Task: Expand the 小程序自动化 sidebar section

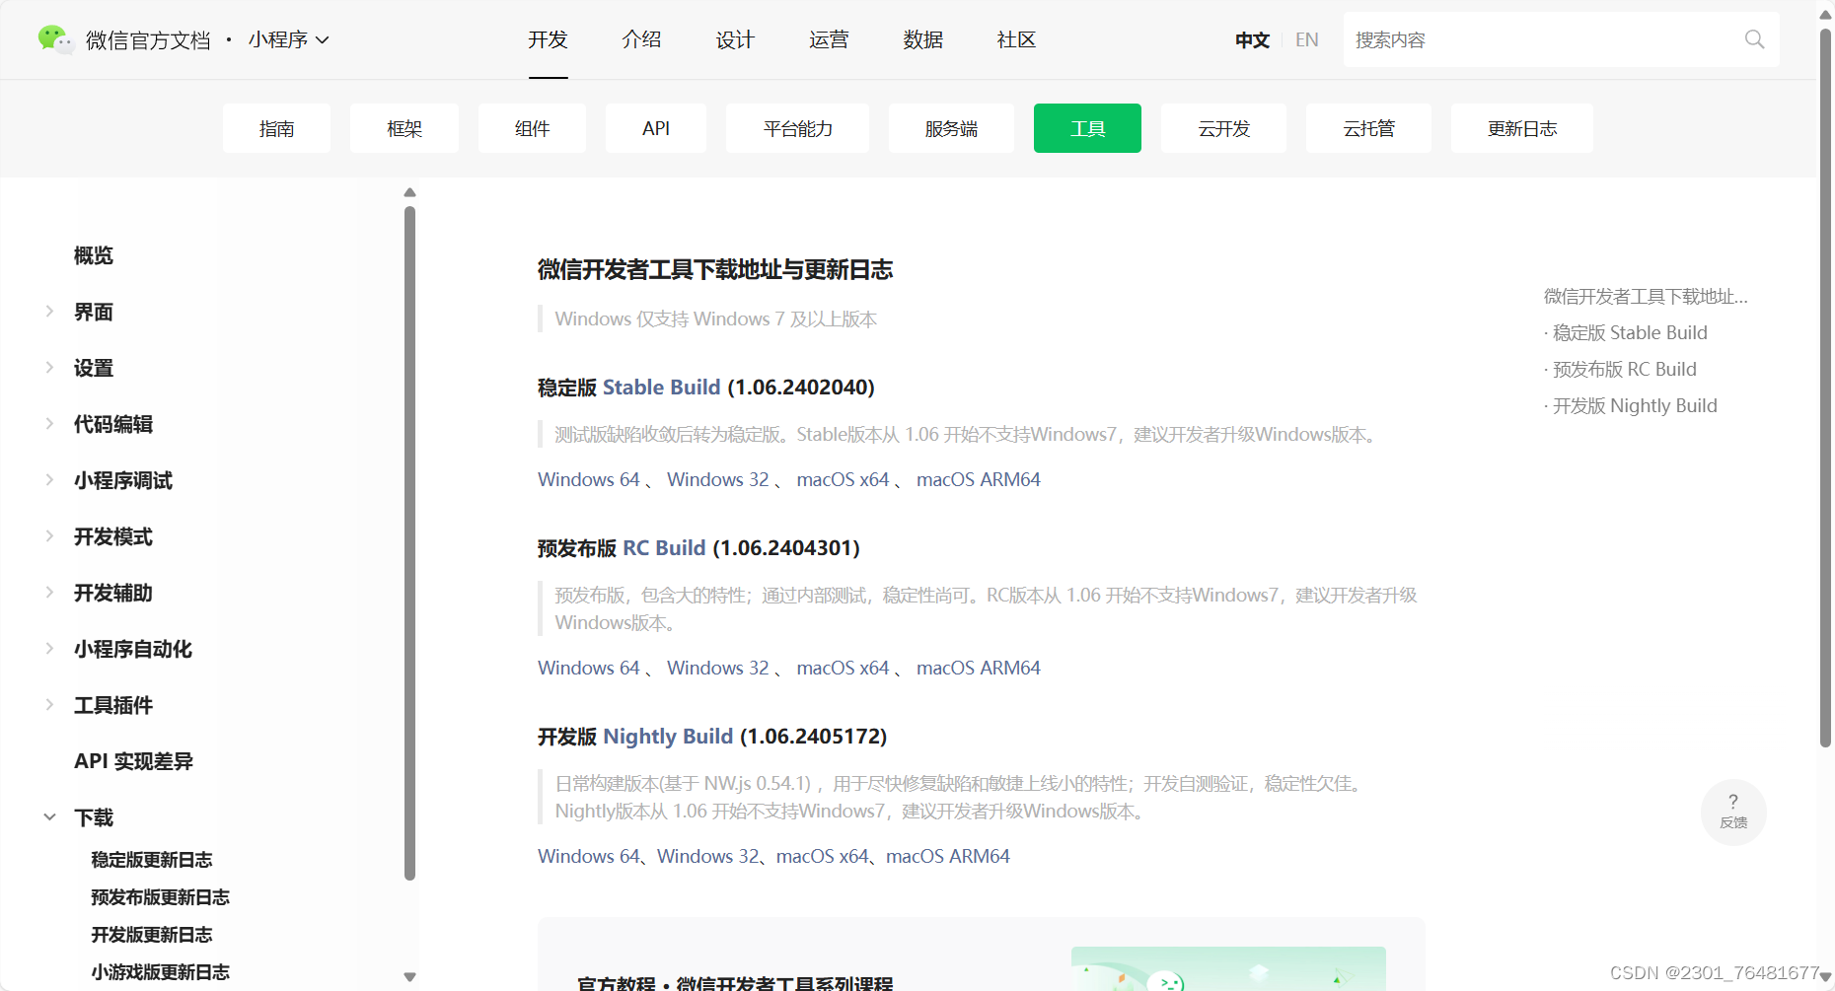Action: (x=49, y=649)
